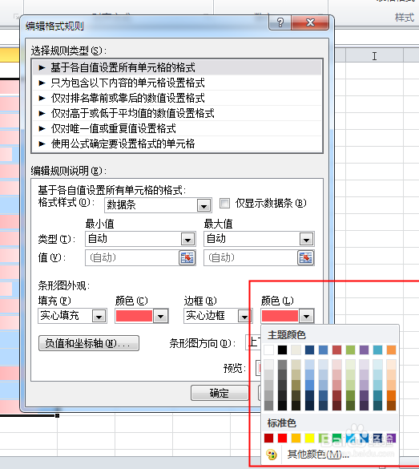Select rule 仅对排名靠前或靠后的数值设置格式
Screen dimensions: 419x469
click(x=177, y=98)
